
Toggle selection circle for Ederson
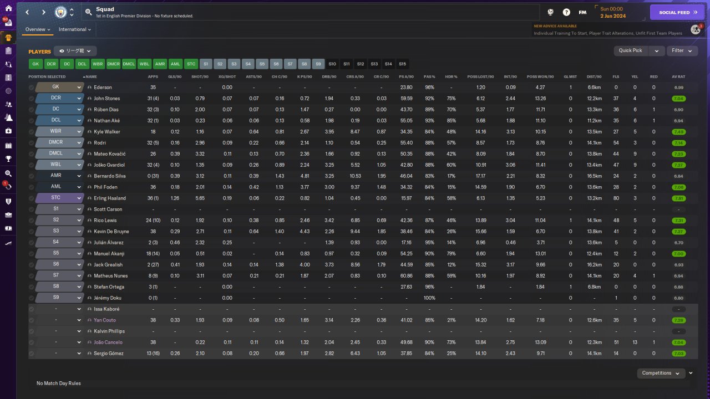(x=32, y=88)
